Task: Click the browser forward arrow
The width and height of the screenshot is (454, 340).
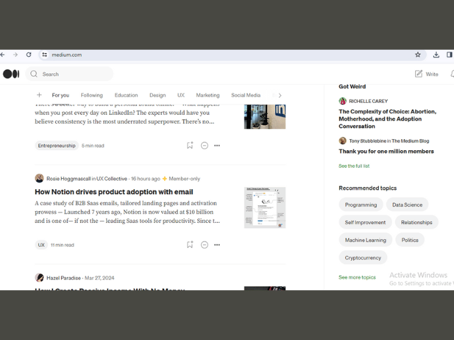Action: tap(16, 54)
